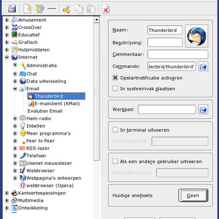This screenshot has width=219, height=219.
Task: Copy the selected menu entry
Action: click(79, 9)
